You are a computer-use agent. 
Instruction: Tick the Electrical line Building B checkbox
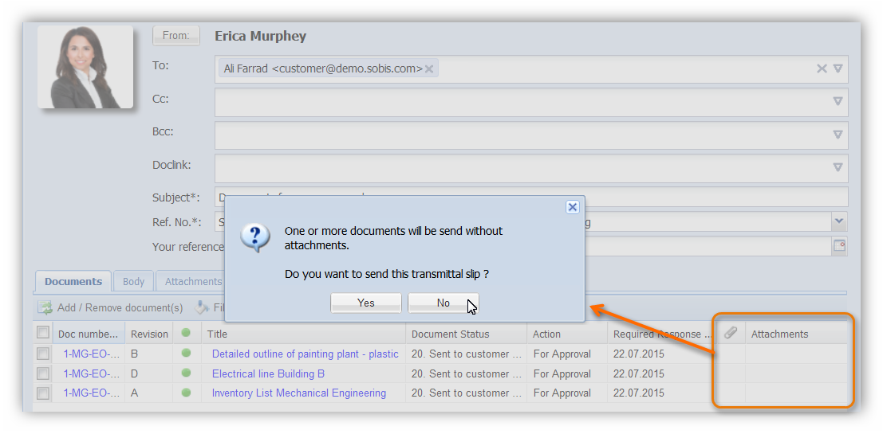click(43, 373)
